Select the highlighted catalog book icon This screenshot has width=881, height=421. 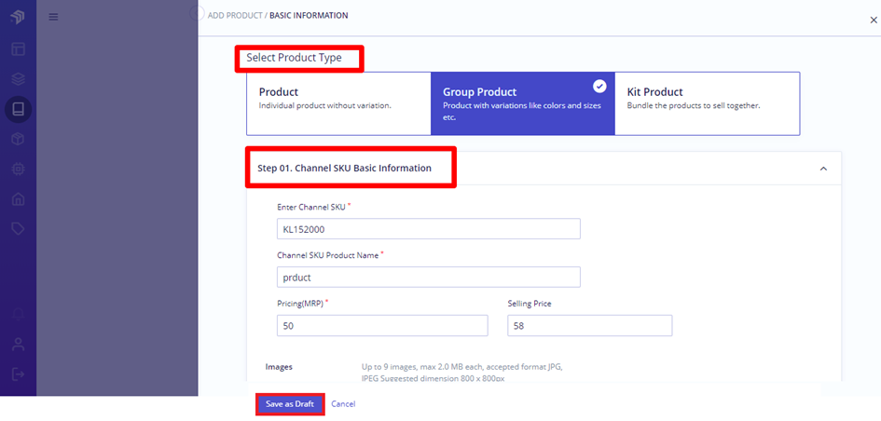18,108
